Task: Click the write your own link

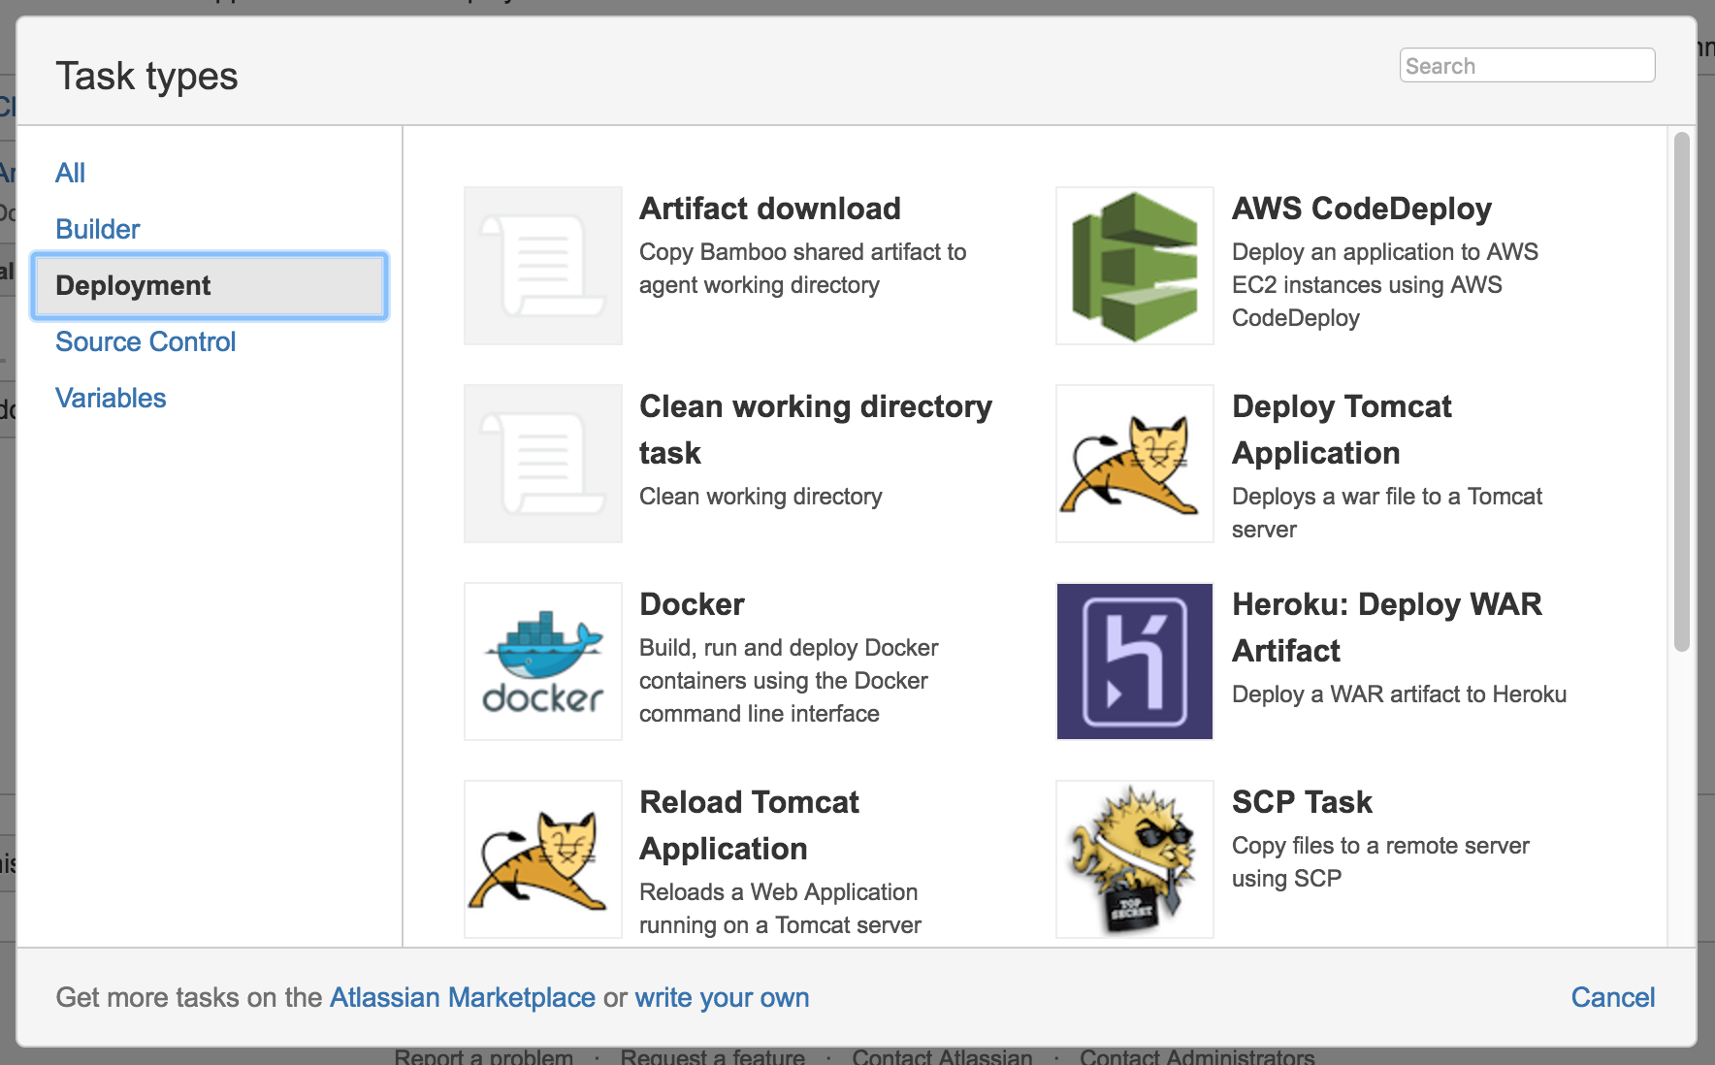Action: tap(722, 997)
